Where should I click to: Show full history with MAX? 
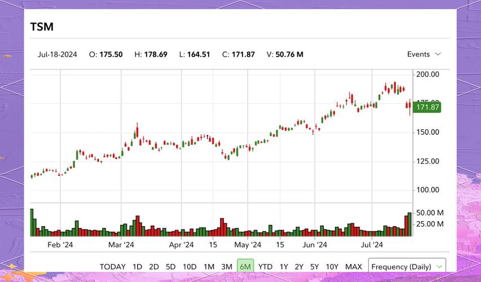pos(354,267)
